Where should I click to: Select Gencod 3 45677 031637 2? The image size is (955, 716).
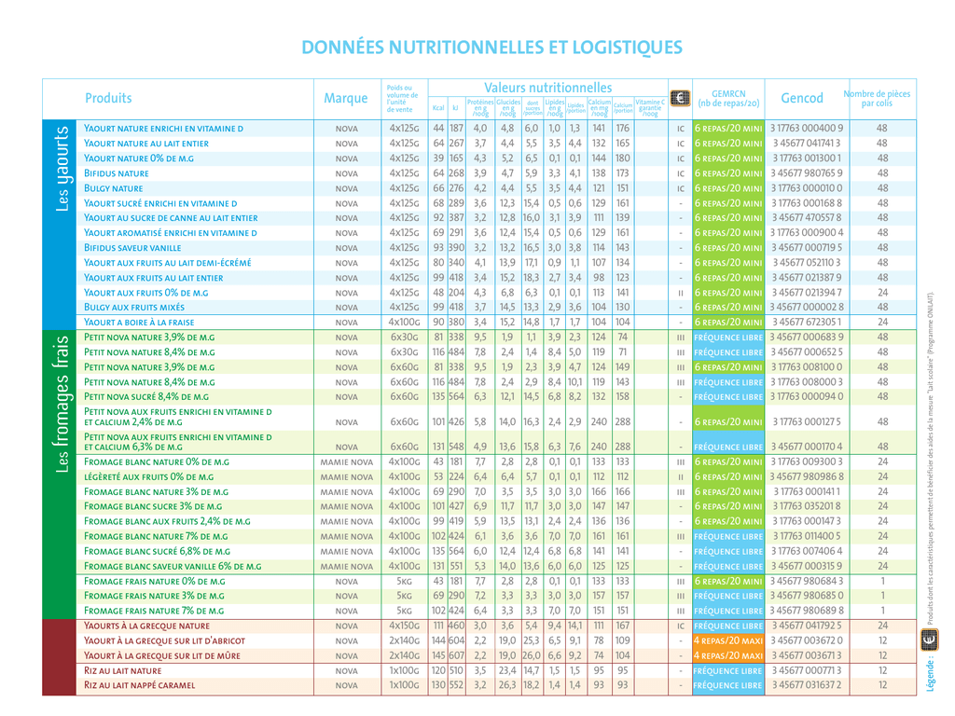[807, 685]
